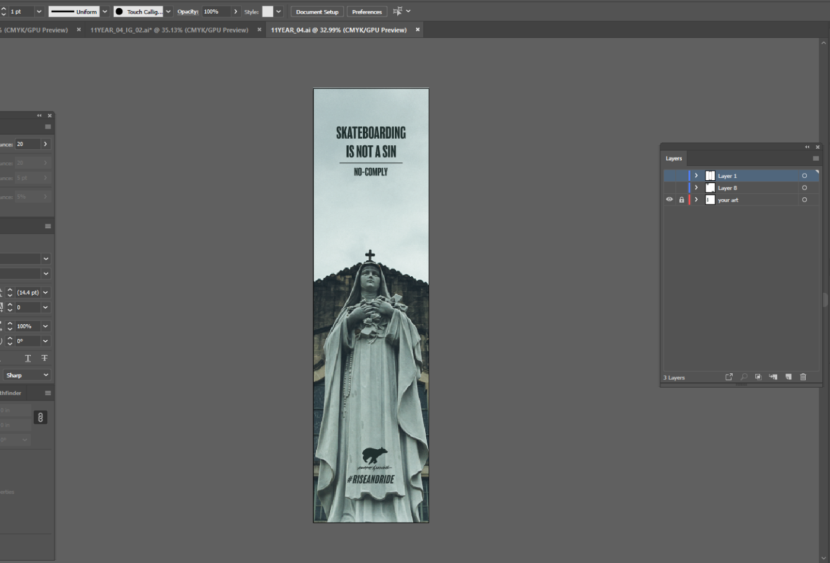Viewport: 830px width, 563px height.
Task: Toggle Underline text icon
Action: pyautogui.click(x=28, y=359)
